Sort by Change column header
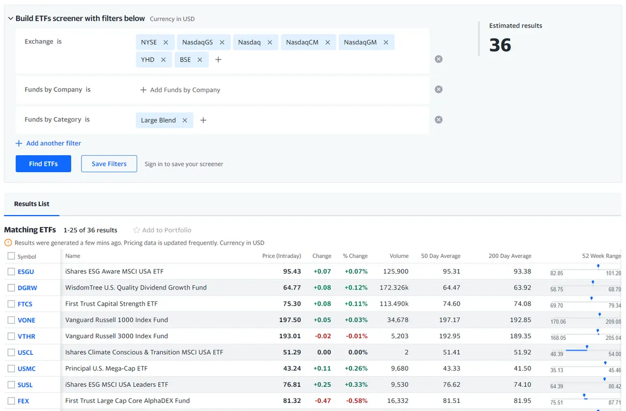The height and width of the screenshot is (411, 626). (x=322, y=256)
